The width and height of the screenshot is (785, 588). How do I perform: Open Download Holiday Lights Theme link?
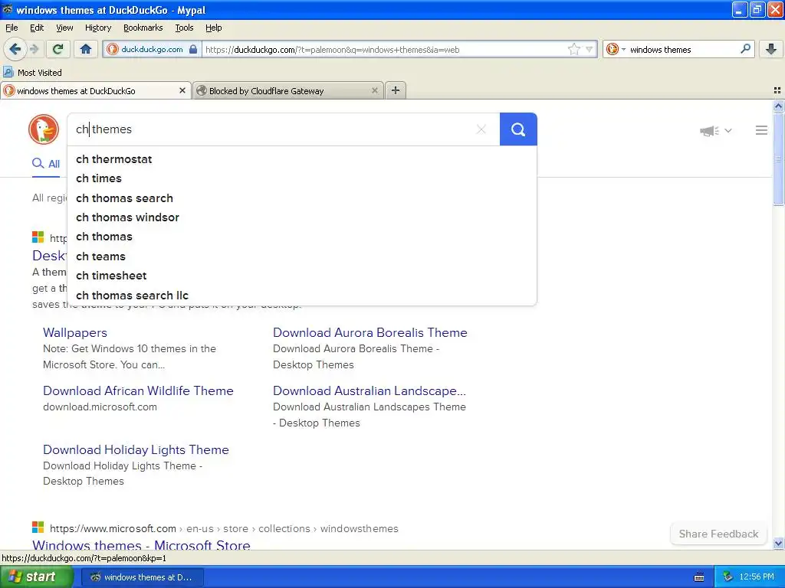[x=136, y=449]
